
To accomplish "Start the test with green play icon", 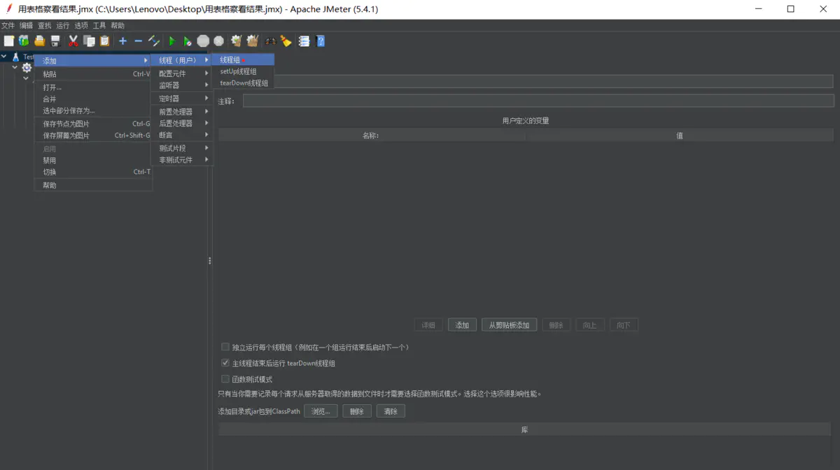I will pos(171,41).
